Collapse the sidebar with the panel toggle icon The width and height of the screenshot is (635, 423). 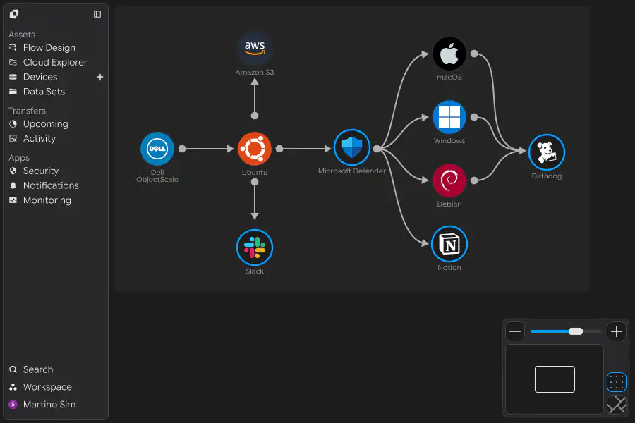[x=97, y=14]
